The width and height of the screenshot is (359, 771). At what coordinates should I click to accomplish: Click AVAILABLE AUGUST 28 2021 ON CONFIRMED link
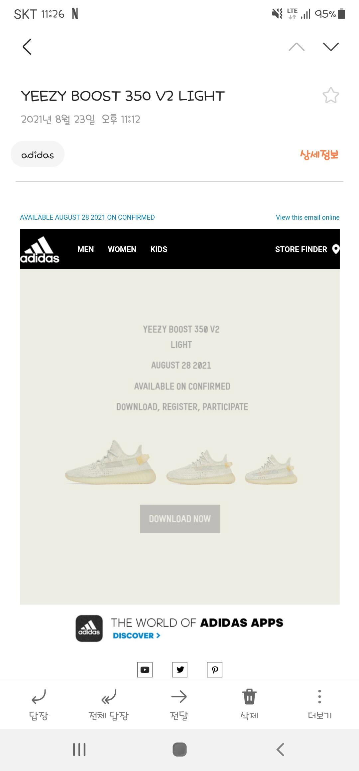87,217
